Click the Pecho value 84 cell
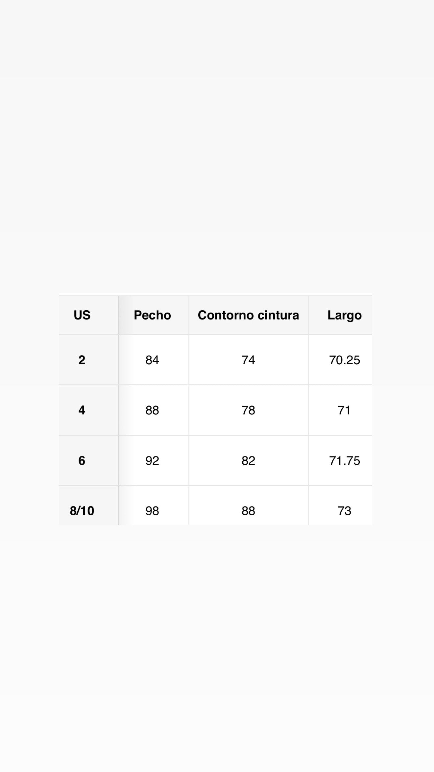434x772 pixels. tap(152, 360)
